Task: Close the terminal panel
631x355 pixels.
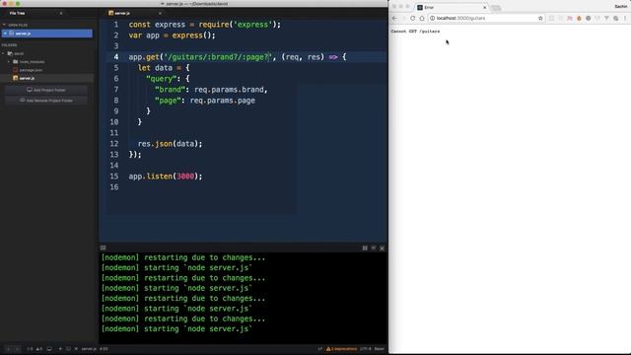Action: [382, 248]
